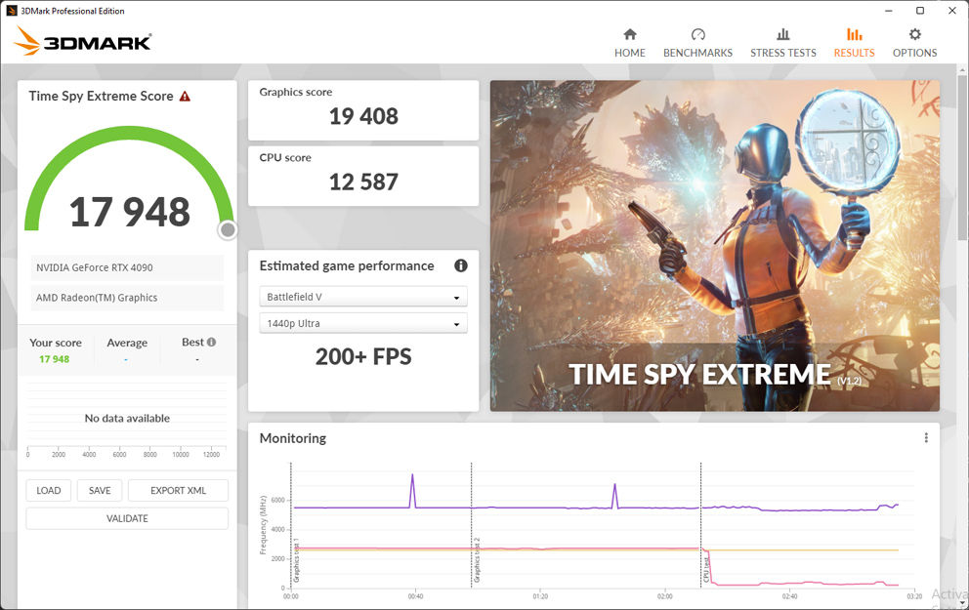Viewport: 969px width, 610px height.
Task: Click the SAVE button
Action: 100,490
